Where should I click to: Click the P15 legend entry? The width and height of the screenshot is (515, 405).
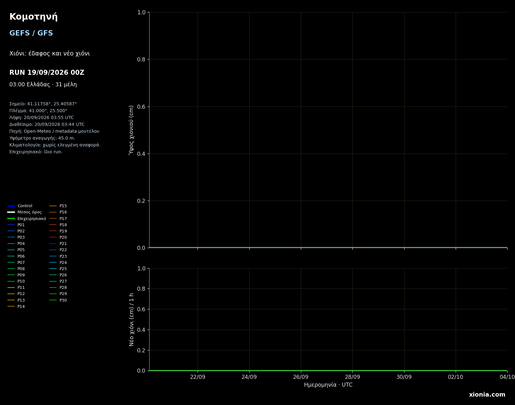pyautogui.click(x=58, y=206)
